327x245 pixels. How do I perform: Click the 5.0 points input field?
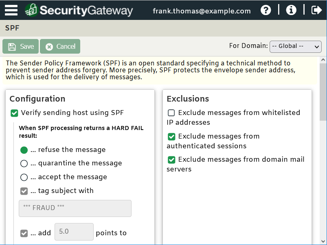coord(74,232)
